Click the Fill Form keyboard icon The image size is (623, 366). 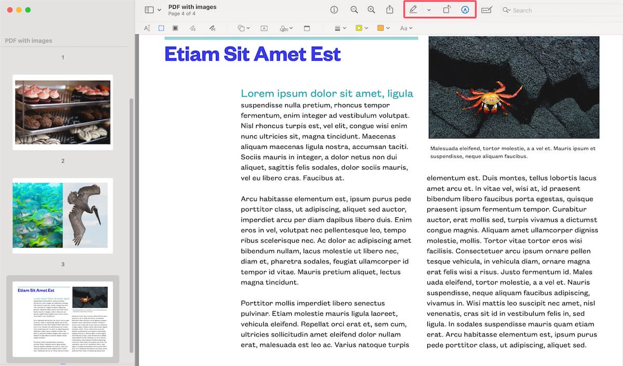[x=486, y=10]
